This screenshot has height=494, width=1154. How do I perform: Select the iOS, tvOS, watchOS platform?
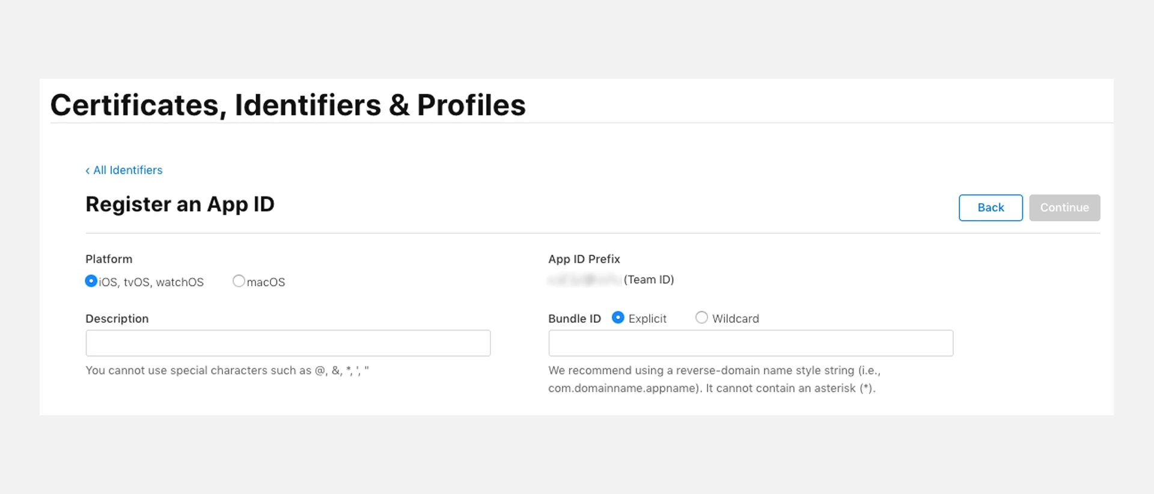[x=91, y=281]
